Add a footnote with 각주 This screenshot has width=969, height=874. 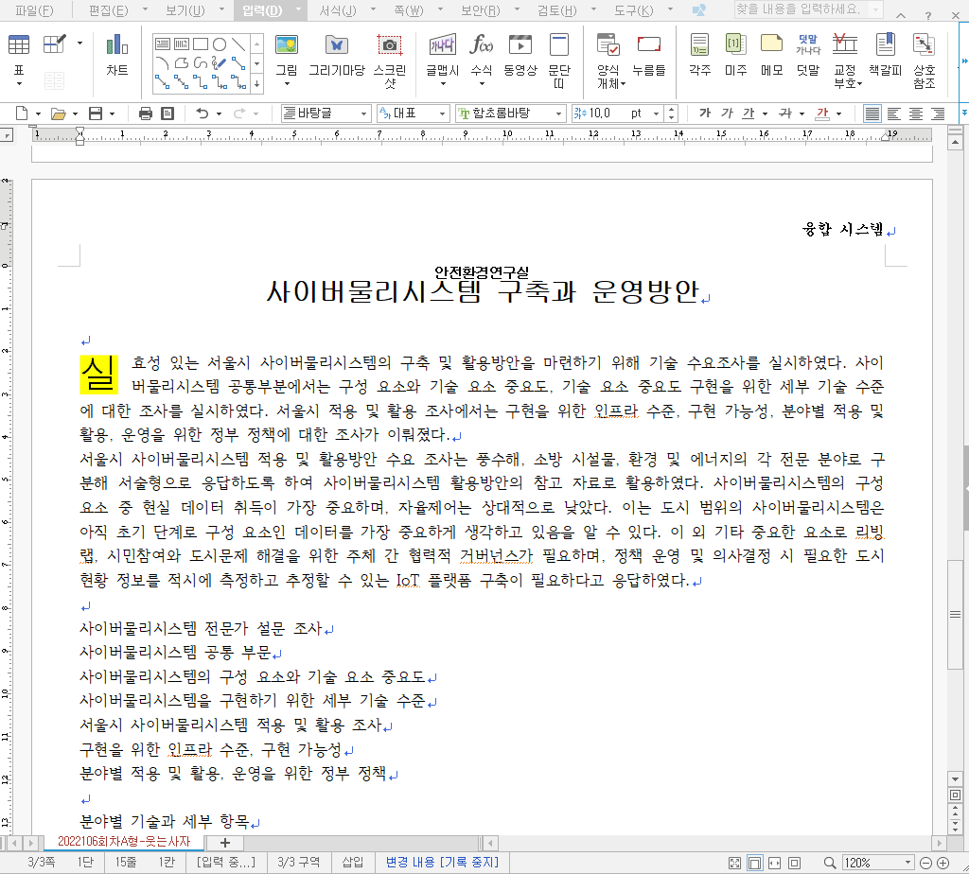[x=699, y=56]
